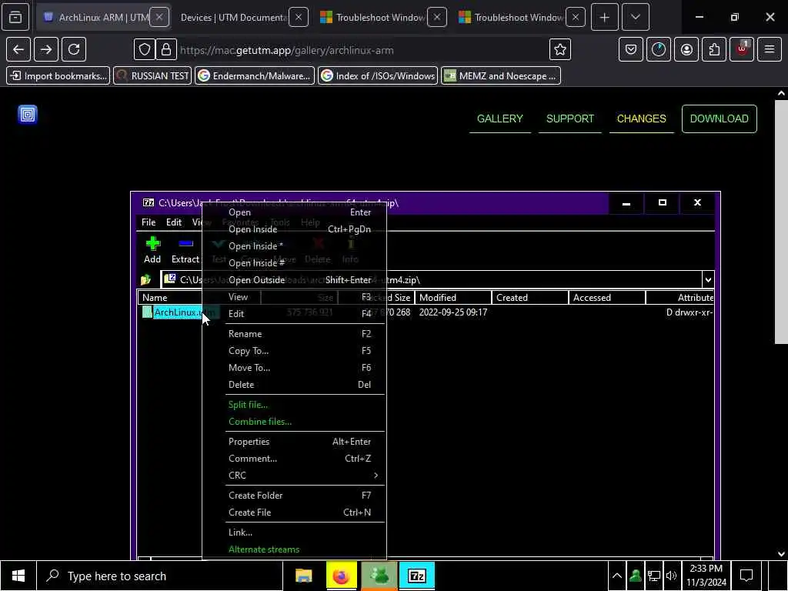Show hidden system tray icons
788x591 pixels.
pos(616,576)
